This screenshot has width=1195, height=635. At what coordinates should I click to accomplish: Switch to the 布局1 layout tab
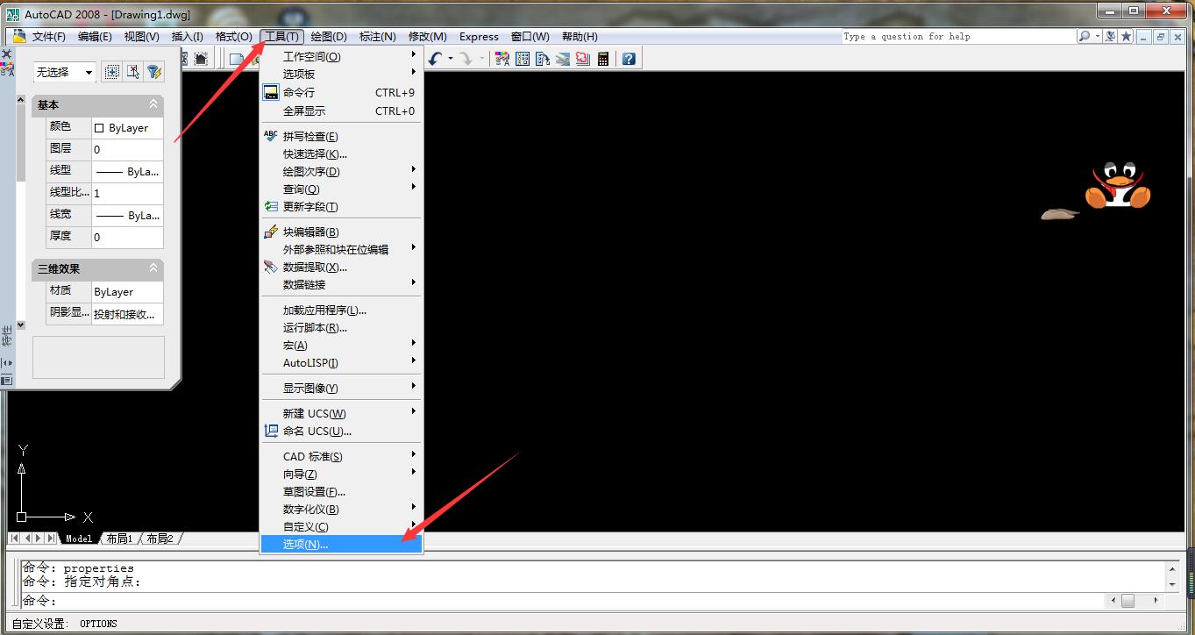(118, 539)
